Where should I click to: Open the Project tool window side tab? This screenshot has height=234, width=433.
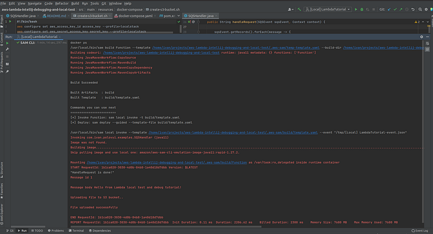(2, 21)
